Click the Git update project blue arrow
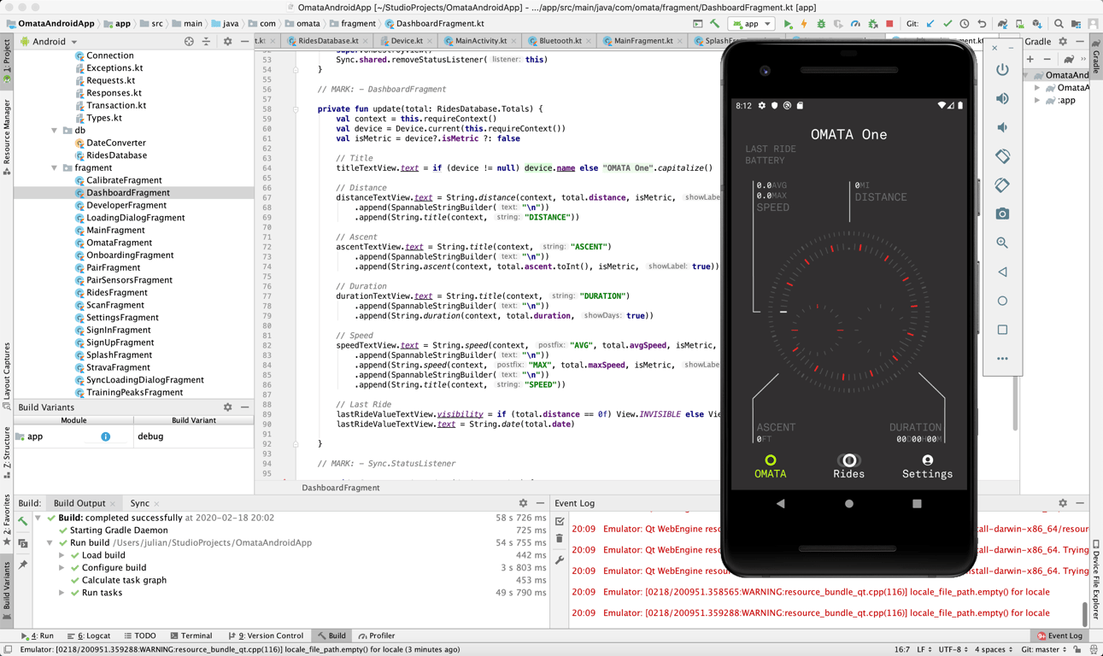 (x=930, y=24)
